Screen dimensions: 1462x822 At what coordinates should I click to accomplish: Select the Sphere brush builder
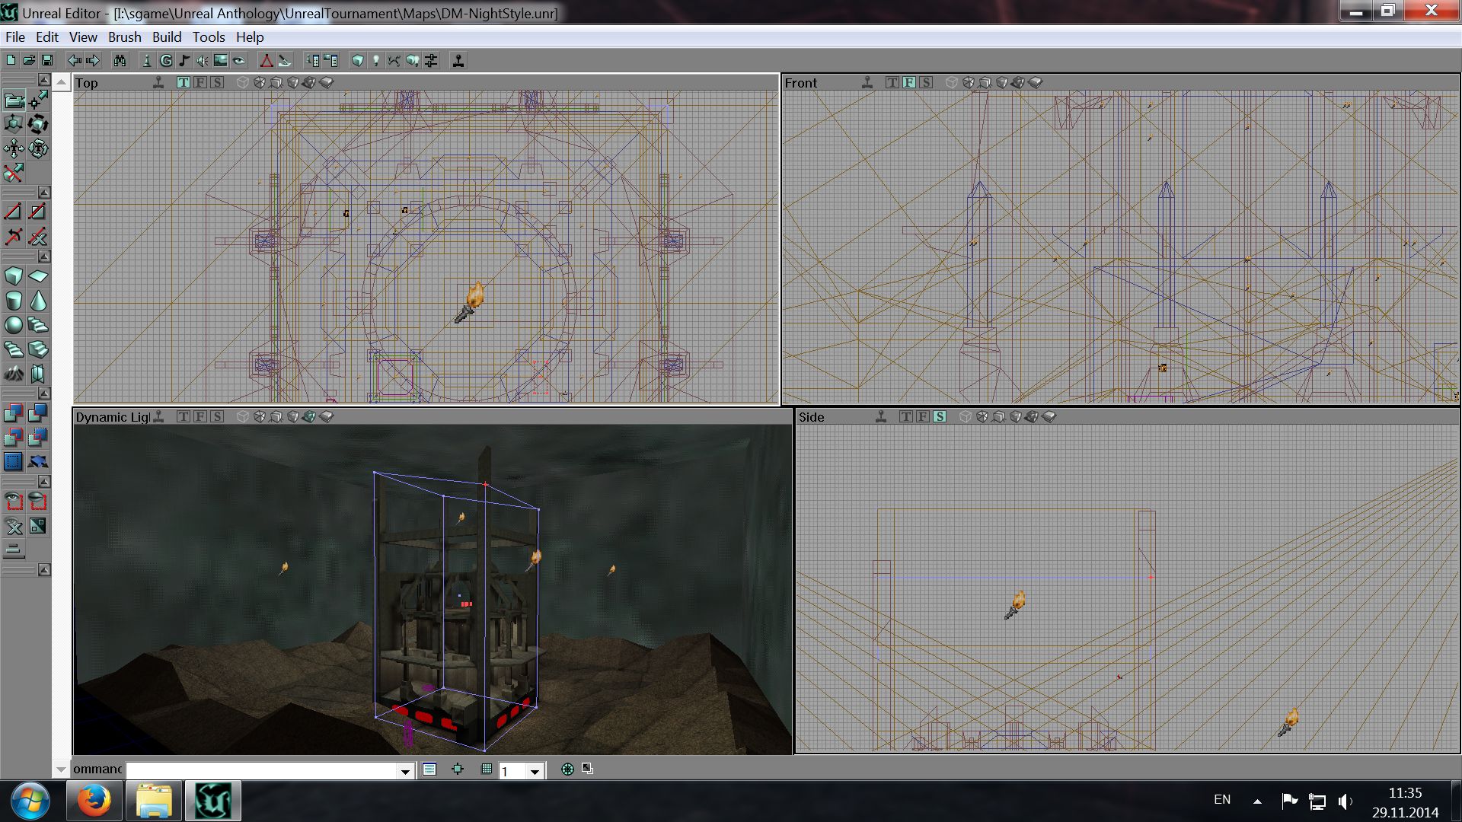click(14, 325)
